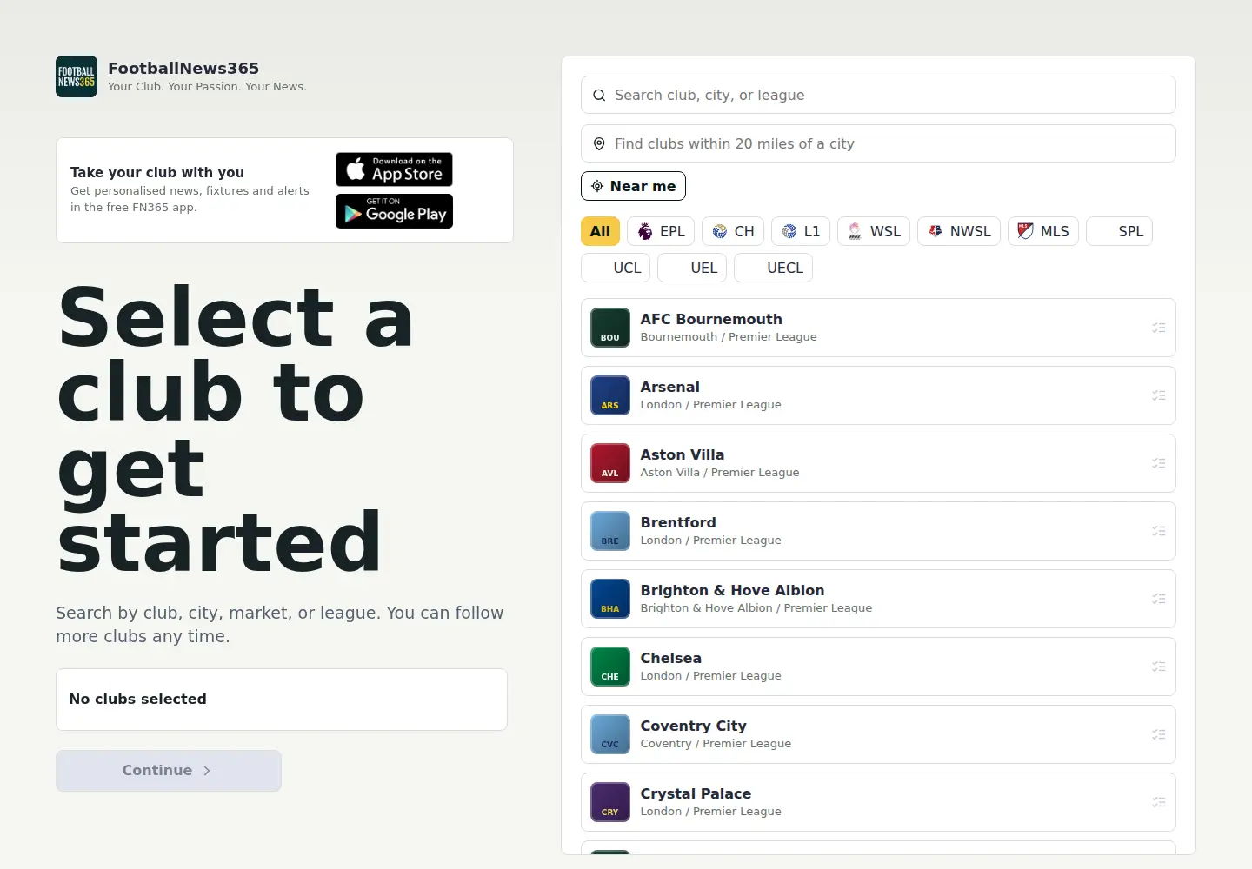Open the Download on the App Store badge

pos(394,169)
